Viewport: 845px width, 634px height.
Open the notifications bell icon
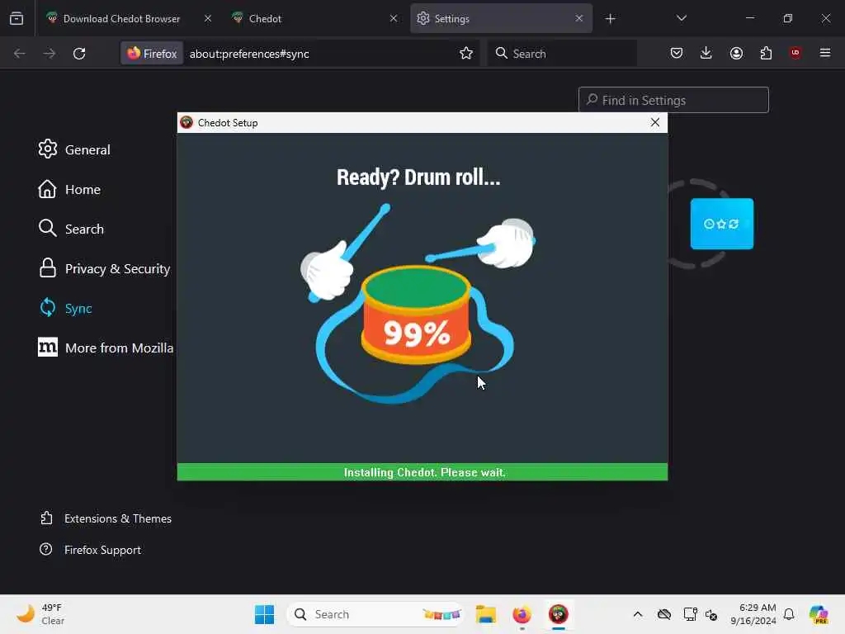pos(789,614)
